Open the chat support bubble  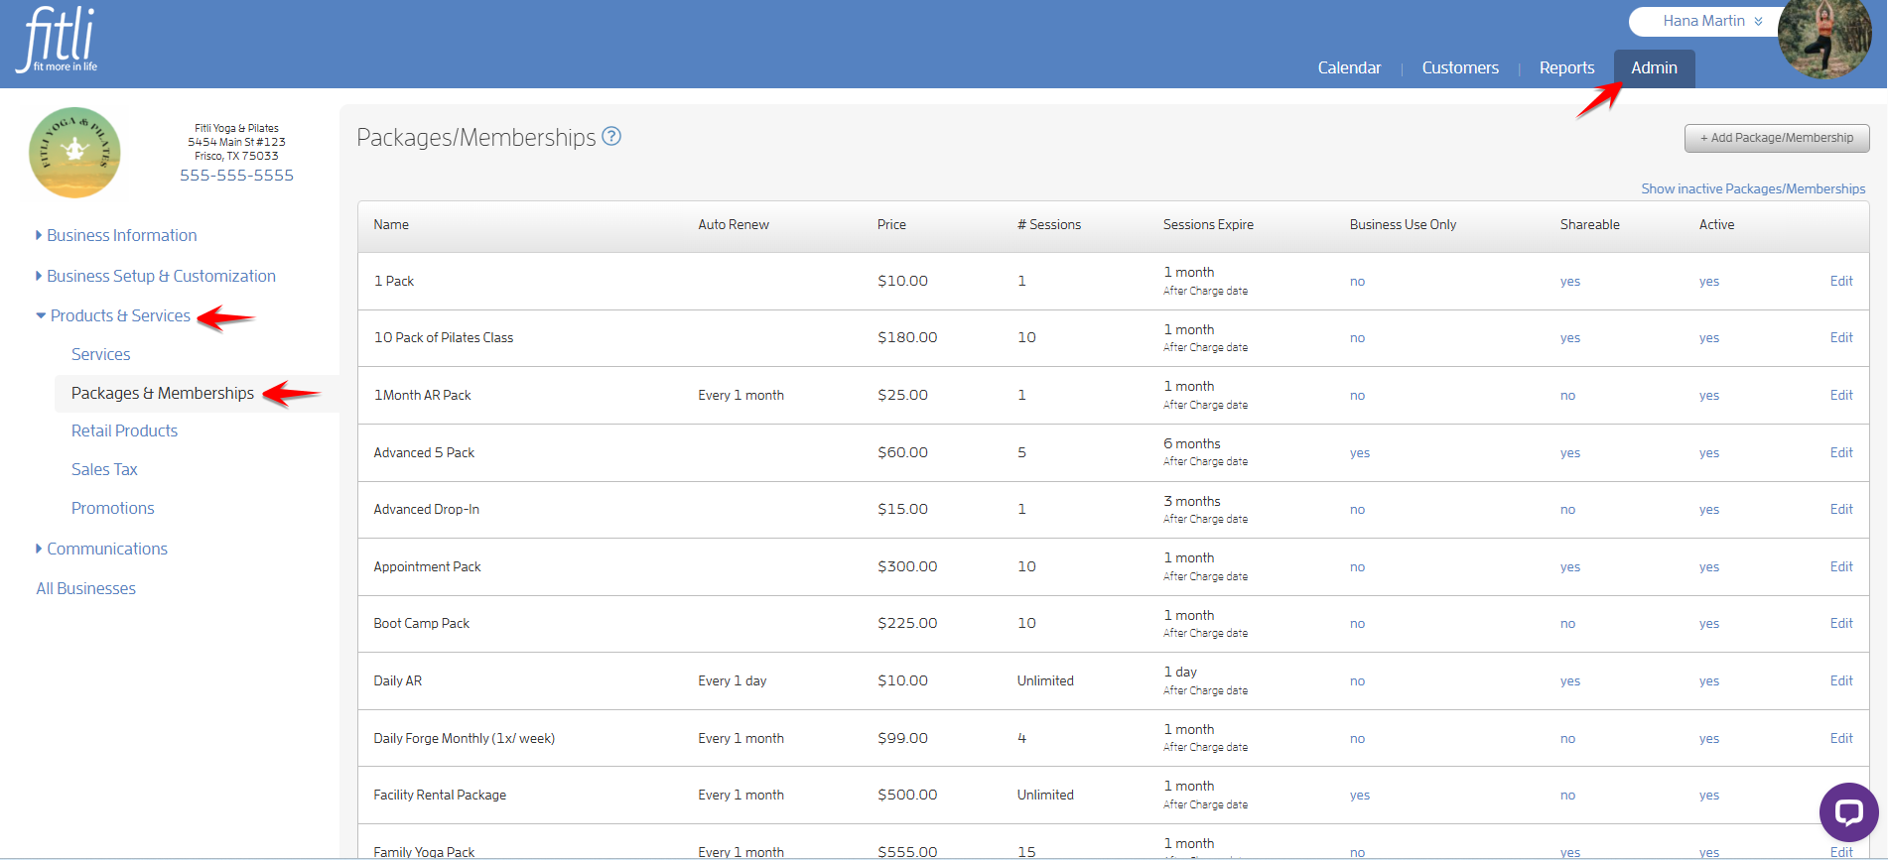(1848, 812)
